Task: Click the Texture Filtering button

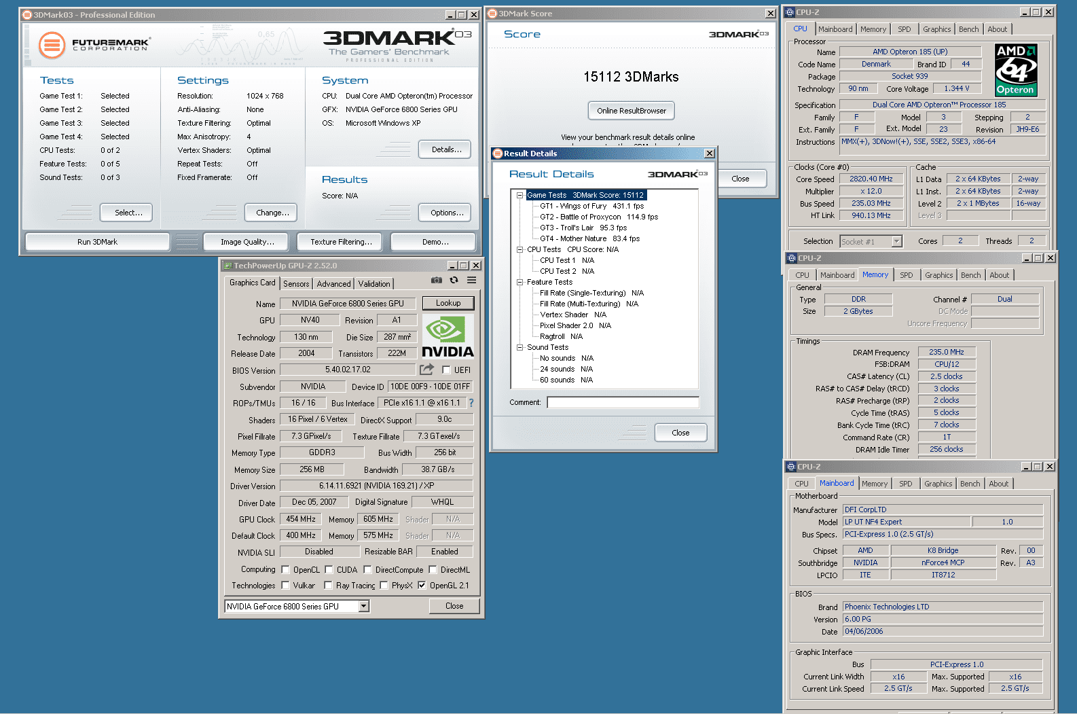Action: click(x=341, y=242)
